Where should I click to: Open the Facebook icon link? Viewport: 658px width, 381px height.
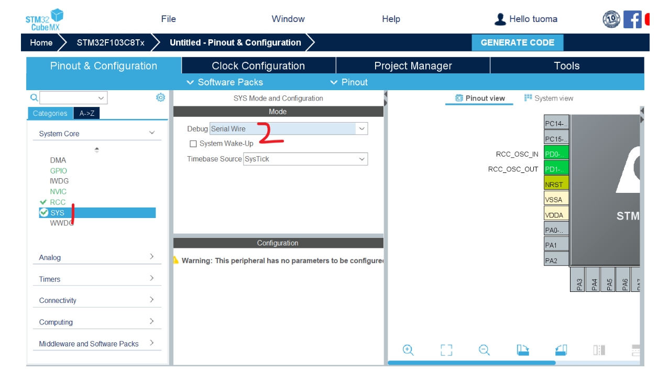(632, 19)
